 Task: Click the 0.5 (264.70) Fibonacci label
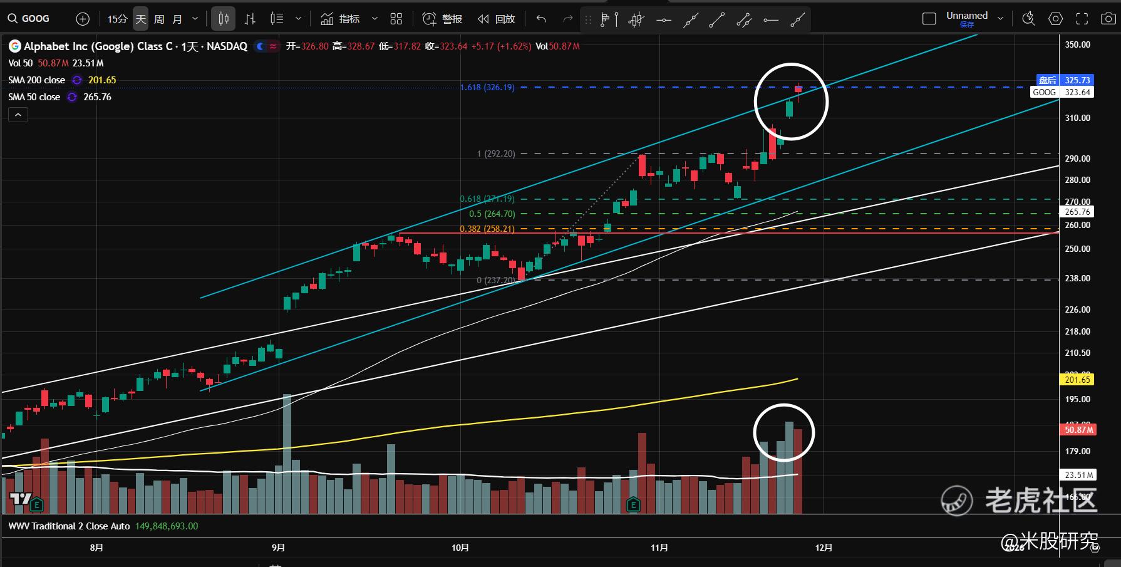[x=492, y=214]
